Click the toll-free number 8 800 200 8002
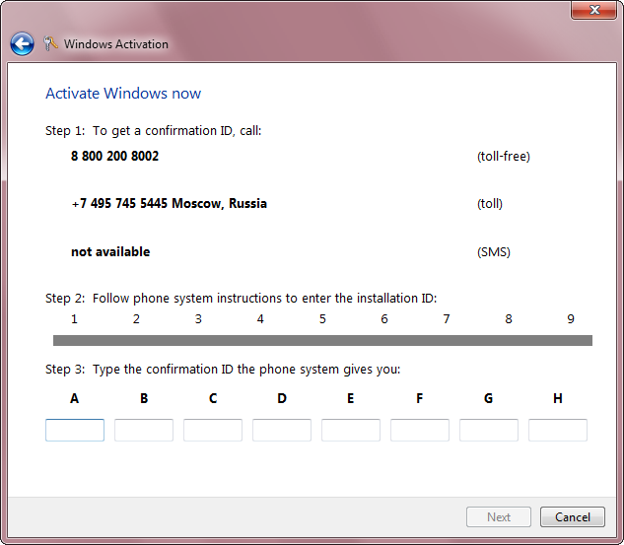 click(x=114, y=156)
